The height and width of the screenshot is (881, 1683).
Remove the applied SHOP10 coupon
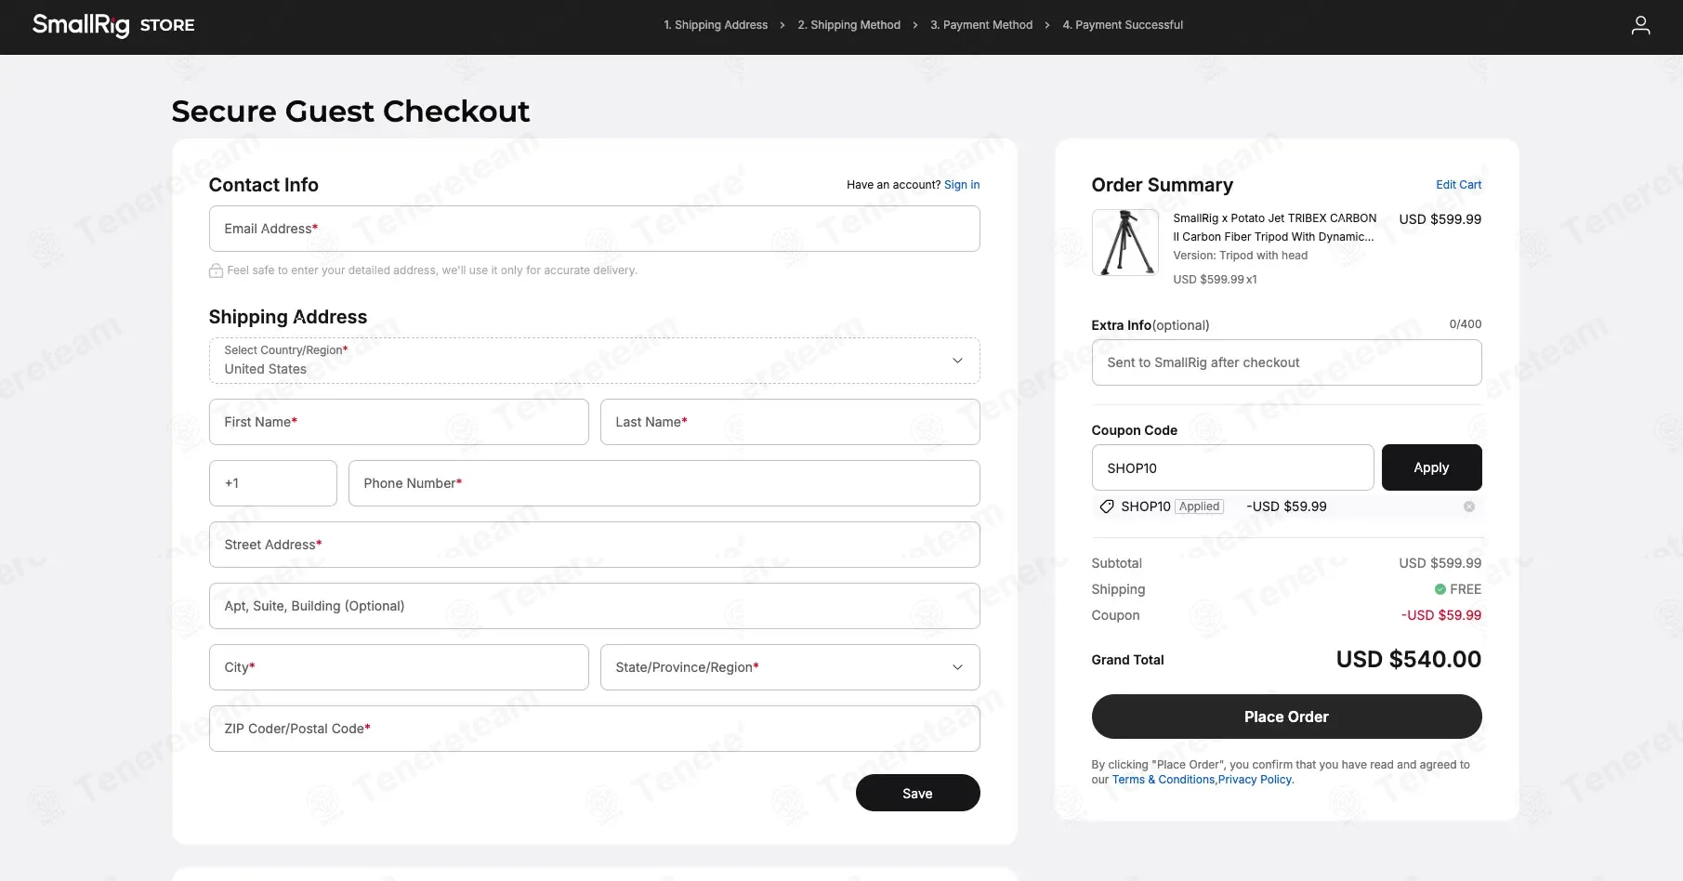[x=1469, y=506]
